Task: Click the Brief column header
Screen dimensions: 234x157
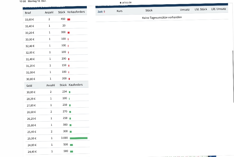Action: [x=28, y=13]
